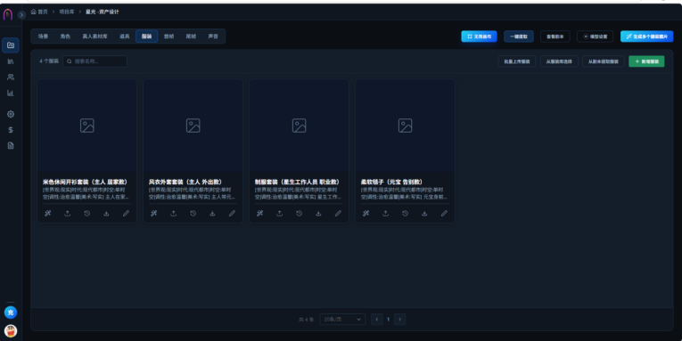Go to next page with right chevron
682x341 pixels.
click(x=399, y=320)
